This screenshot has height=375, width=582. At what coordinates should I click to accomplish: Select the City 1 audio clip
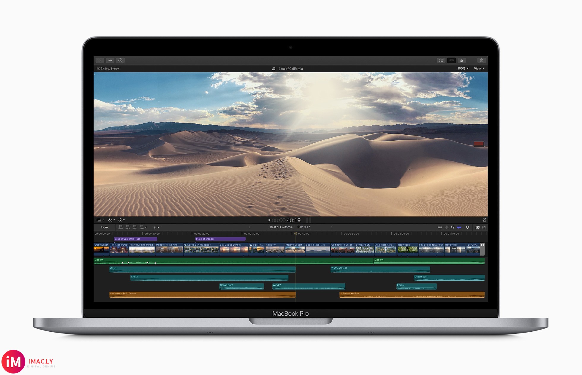coord(203,269)
